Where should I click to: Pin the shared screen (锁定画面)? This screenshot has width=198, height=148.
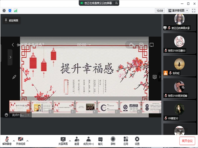(11, 21)
